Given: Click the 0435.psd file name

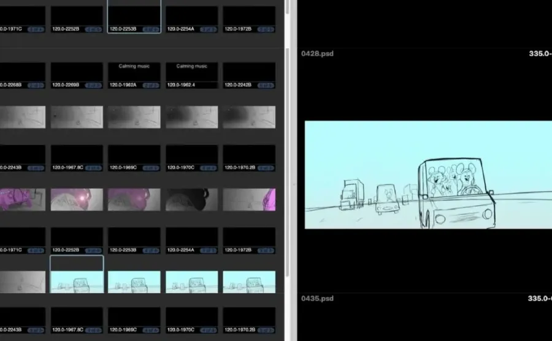Looking at the screenshot, I should tap(317, 299).
